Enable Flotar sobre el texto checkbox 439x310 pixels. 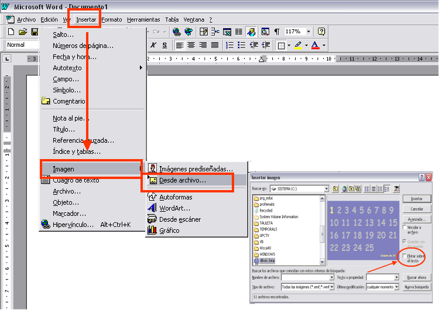click(x=404, y=256)
